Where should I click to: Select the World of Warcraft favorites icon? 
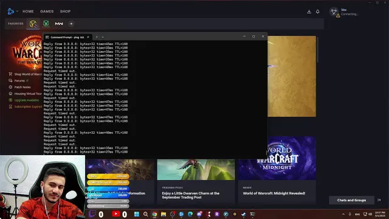(33, 24)
